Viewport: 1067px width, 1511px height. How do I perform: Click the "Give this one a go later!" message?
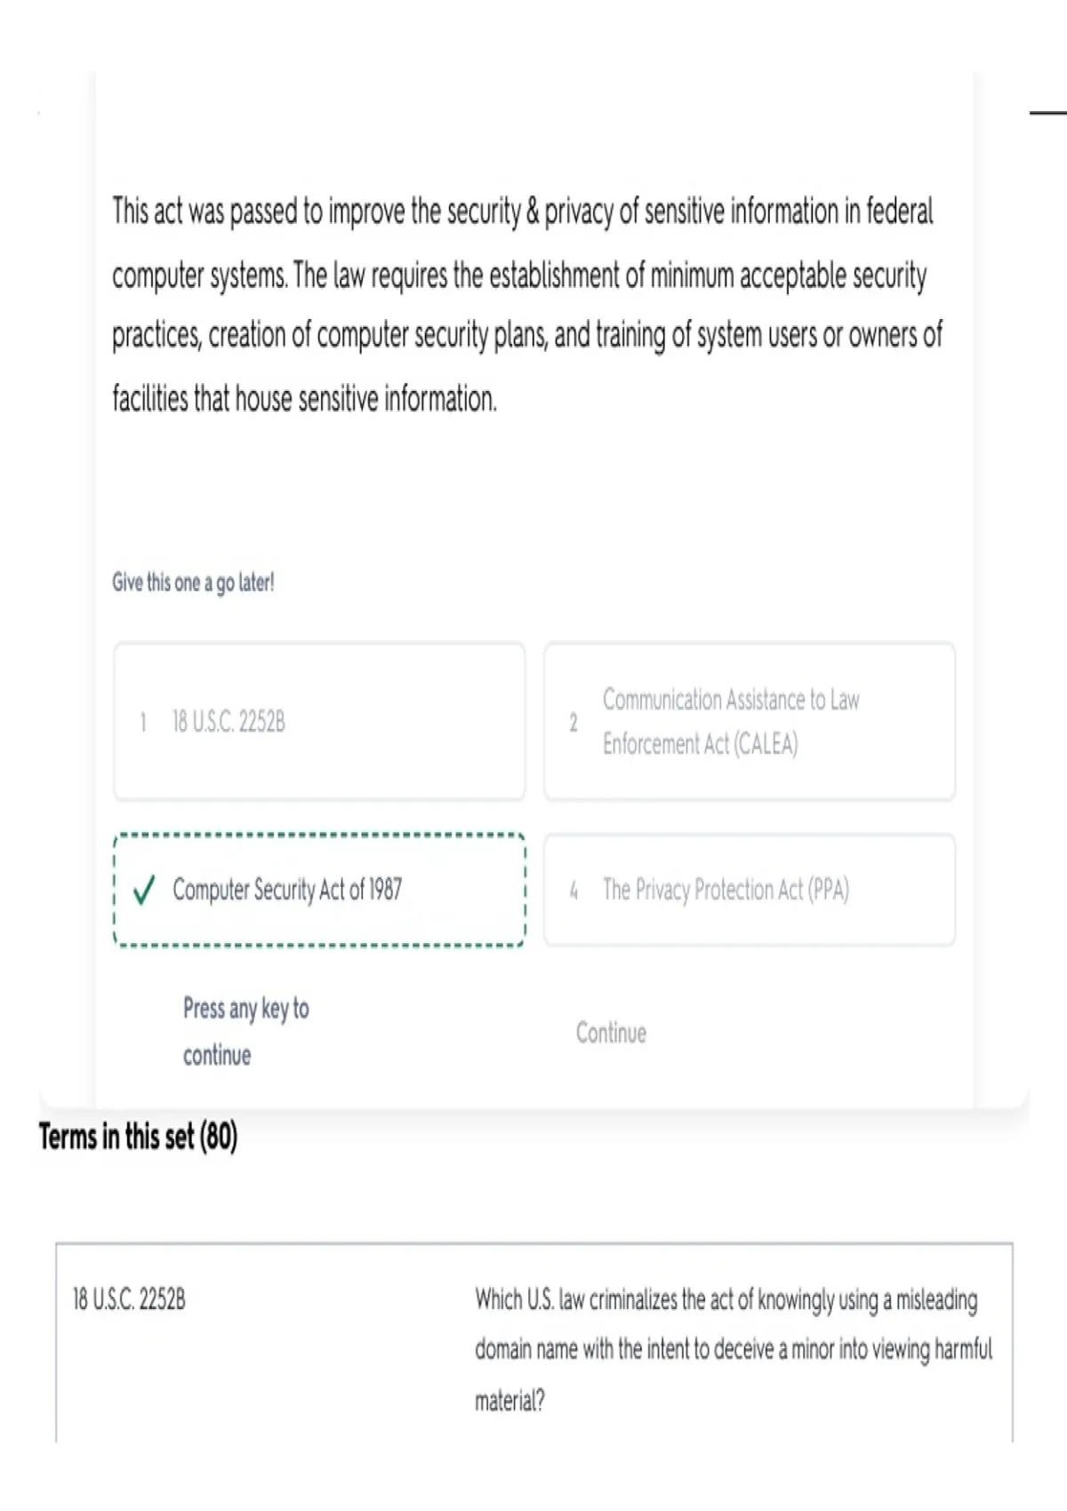coord(193,582)
